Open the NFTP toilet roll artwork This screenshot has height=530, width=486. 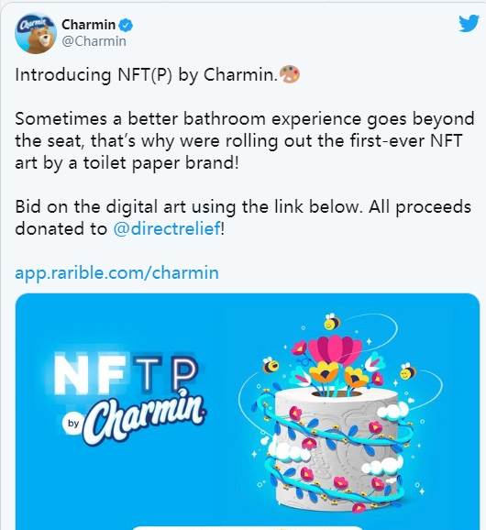click(x=248, y=412)
